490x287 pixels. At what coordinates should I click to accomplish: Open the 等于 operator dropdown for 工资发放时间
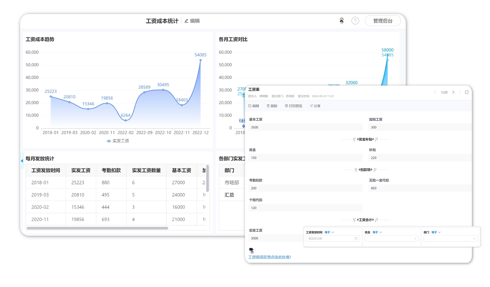[329, 232]
